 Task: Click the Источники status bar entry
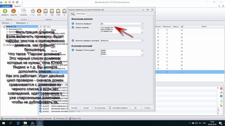pos(60,119)
